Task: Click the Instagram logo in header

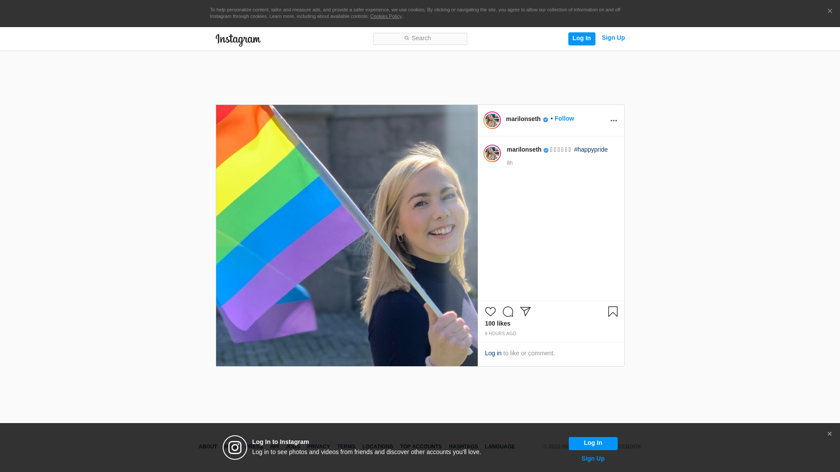Action: (x=238, y=40)
